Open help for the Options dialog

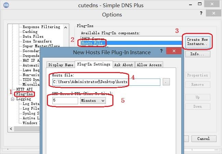tap(201, 13)
